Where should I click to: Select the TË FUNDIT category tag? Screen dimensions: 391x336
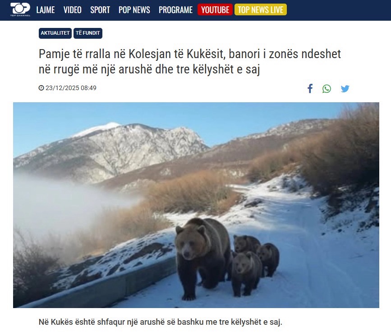[x=88, y=33]
